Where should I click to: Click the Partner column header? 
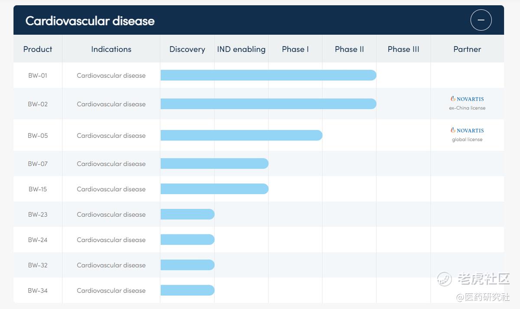[467, 49]
